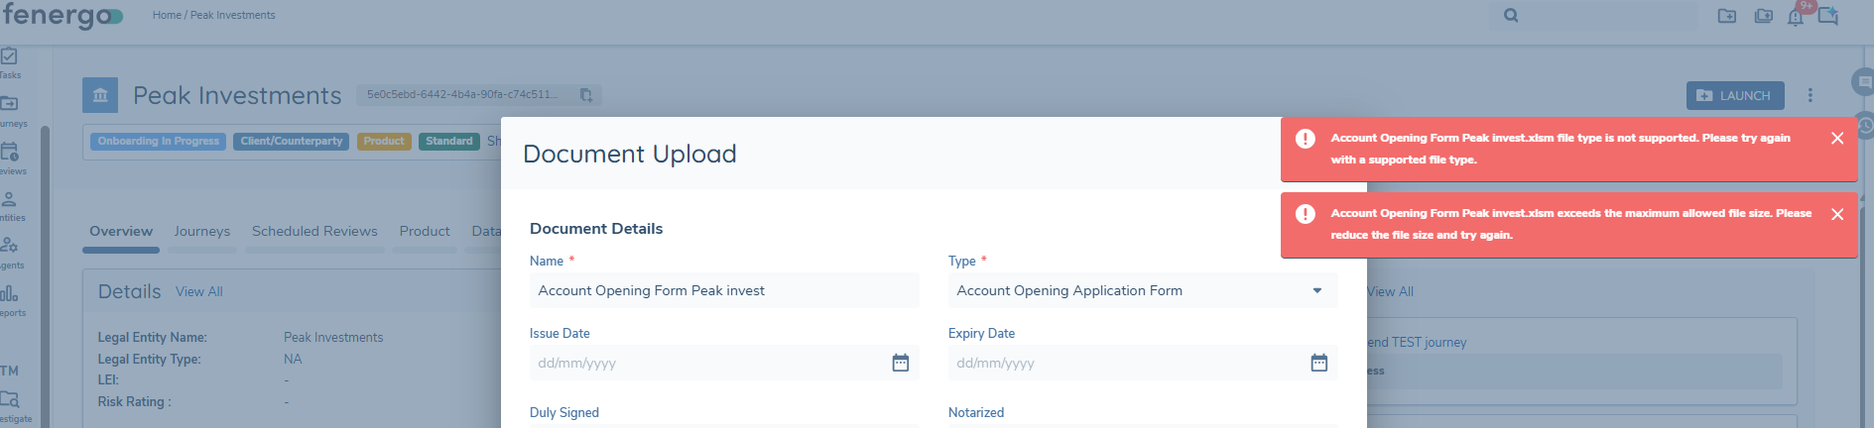The width and height of the screenshot is (1874, 428).
Task: Click the Expiry Date input field
Action: pos(1143,363)
